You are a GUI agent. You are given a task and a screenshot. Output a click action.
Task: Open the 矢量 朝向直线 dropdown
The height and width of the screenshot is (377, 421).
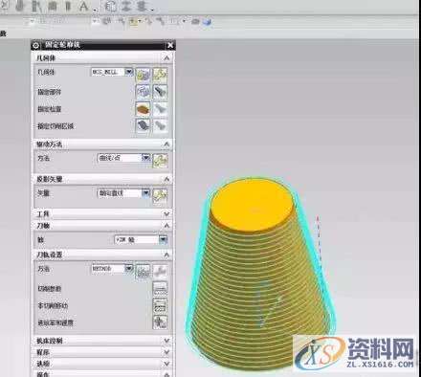coord(145,193)
